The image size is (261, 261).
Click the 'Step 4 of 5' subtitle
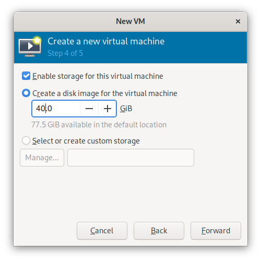pyautogui.click(x=65, y=53)
